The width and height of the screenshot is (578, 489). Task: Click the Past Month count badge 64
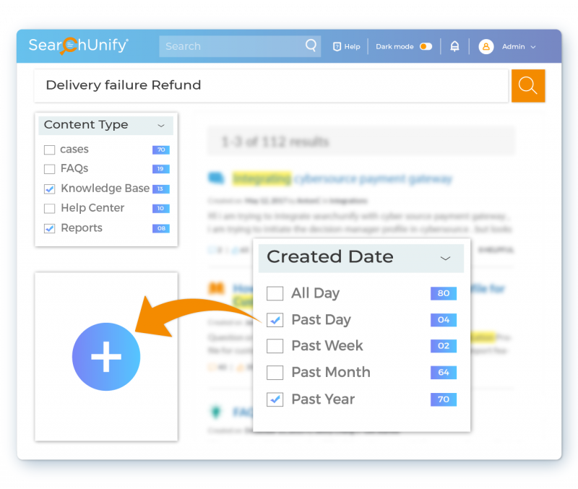pyautogui.click(x=444, y=373)
